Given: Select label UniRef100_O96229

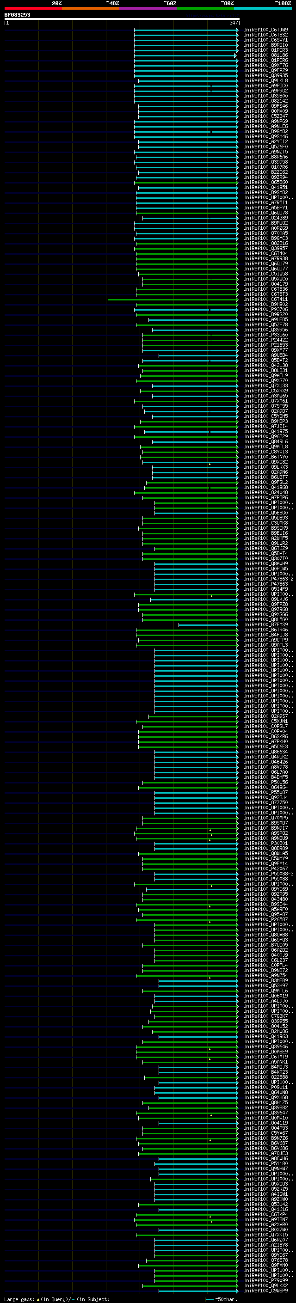Looking at the screenshot, I should 265,436.
